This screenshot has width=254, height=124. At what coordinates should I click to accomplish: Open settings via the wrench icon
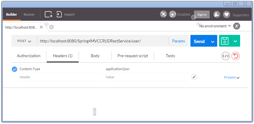point(217,14)
